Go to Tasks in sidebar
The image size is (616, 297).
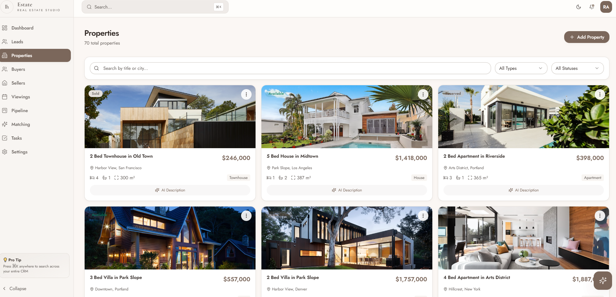pos(35,138)
